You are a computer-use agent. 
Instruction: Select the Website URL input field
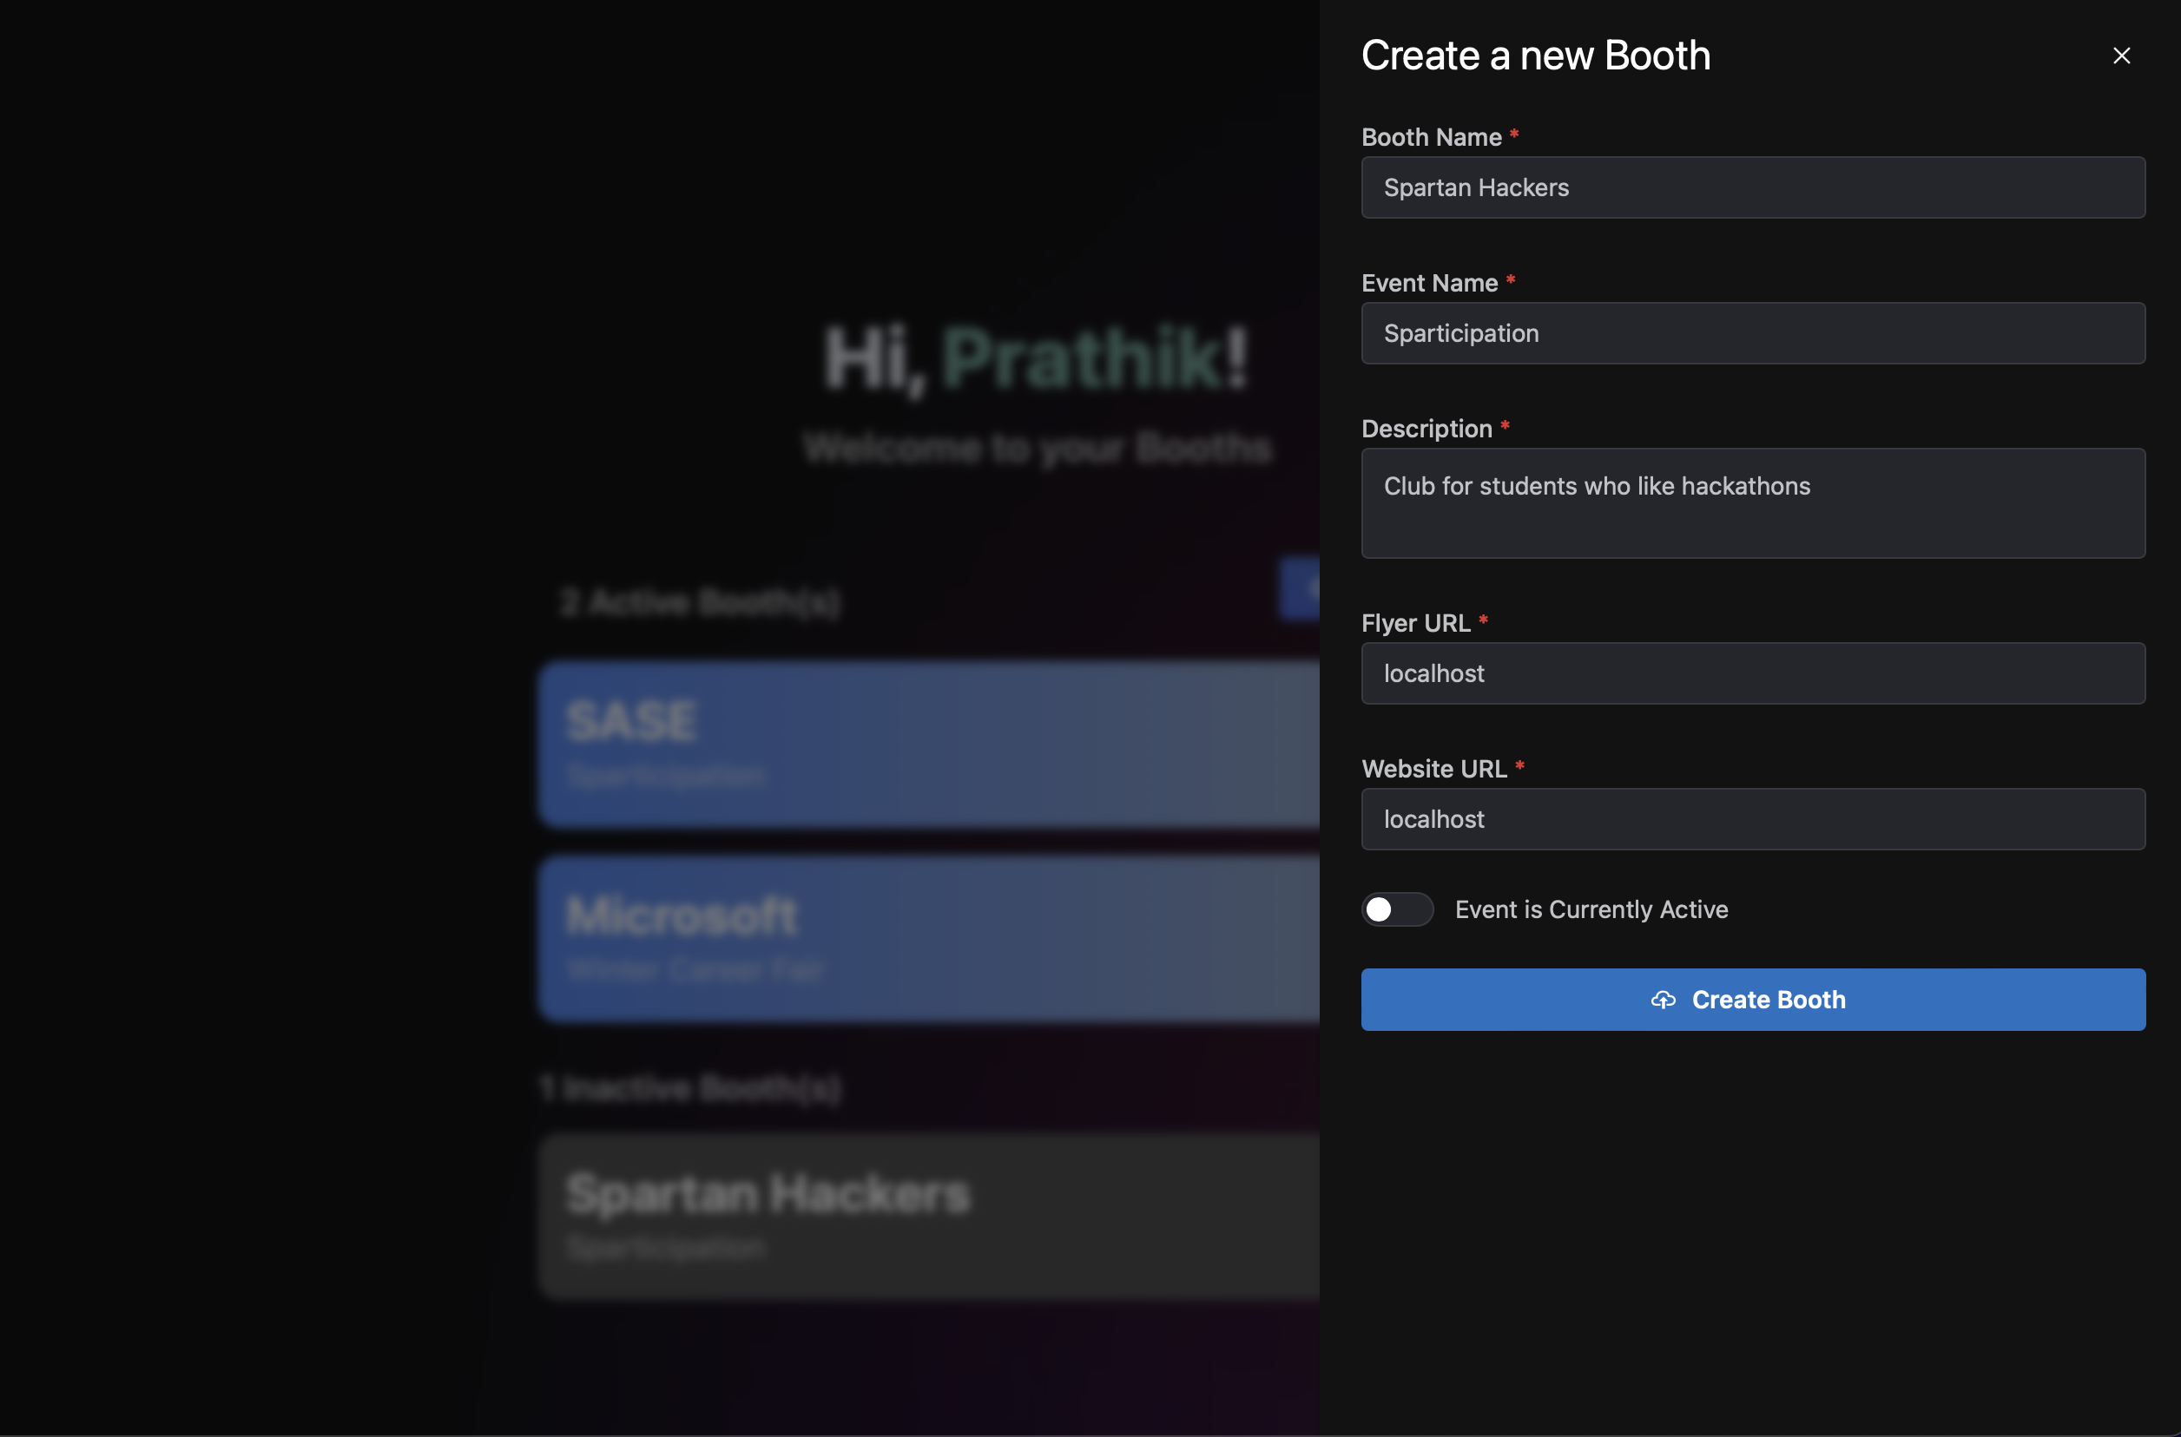click(x=1752, y=819)
